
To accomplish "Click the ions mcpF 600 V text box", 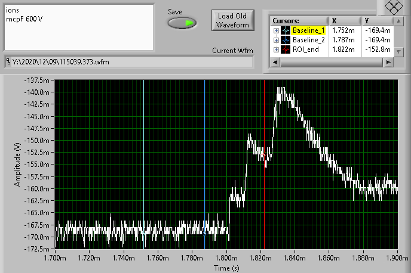I will (x=78, y=27).
